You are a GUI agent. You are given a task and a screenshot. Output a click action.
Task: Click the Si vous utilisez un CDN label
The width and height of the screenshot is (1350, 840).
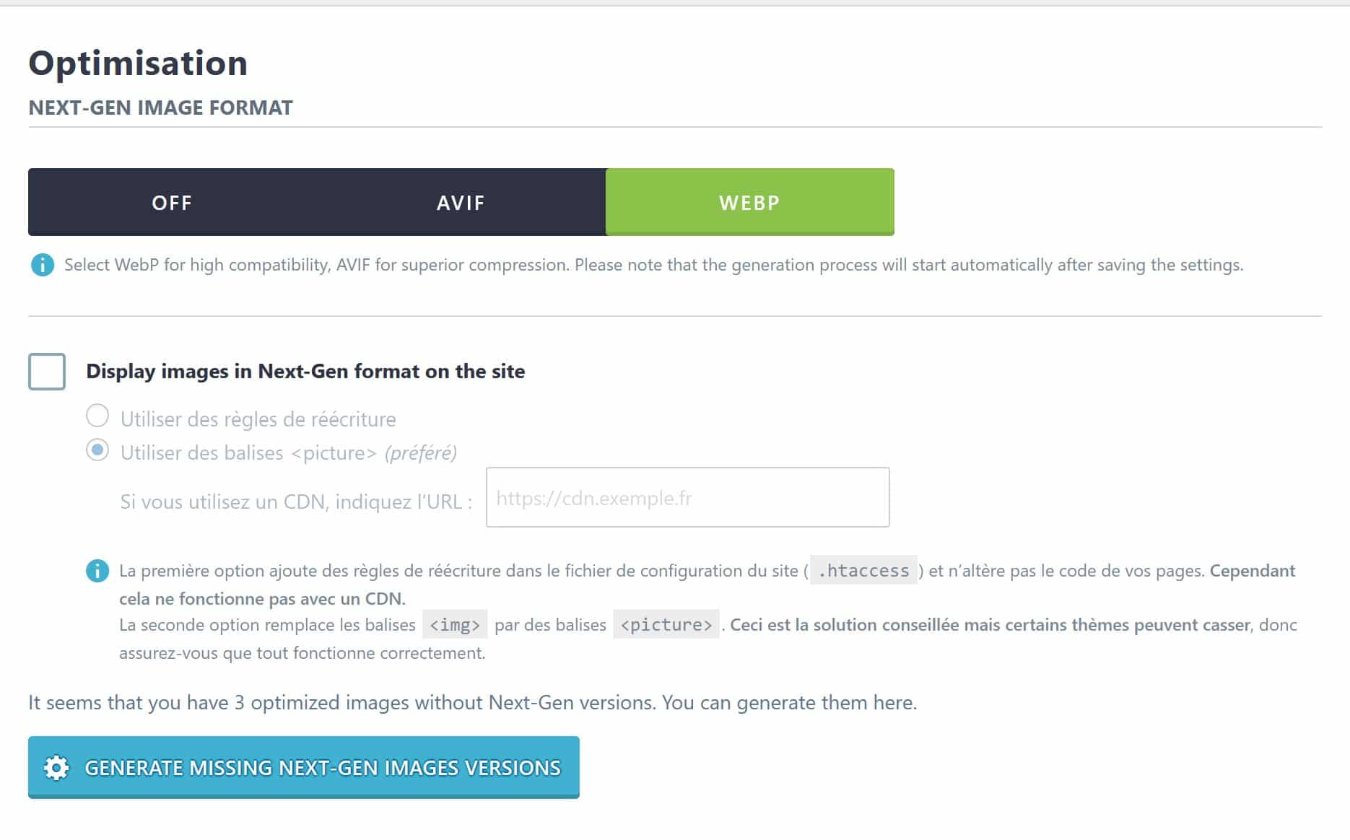click(296, 502)
